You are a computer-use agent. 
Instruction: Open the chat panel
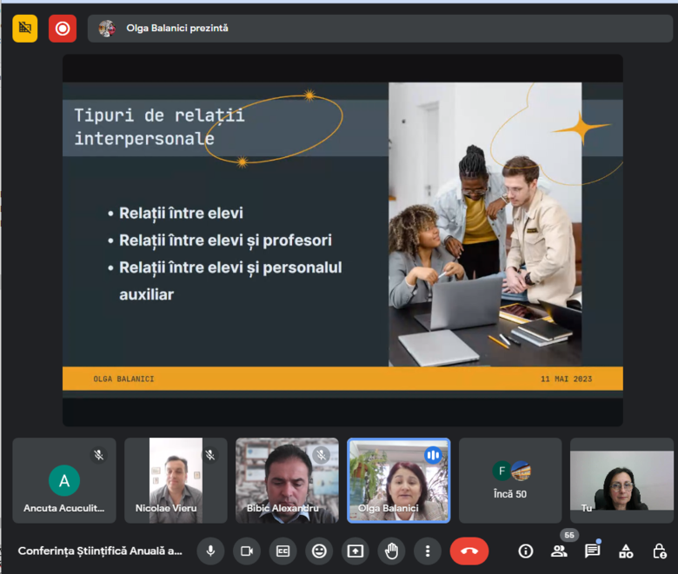(x=592, y=551)
